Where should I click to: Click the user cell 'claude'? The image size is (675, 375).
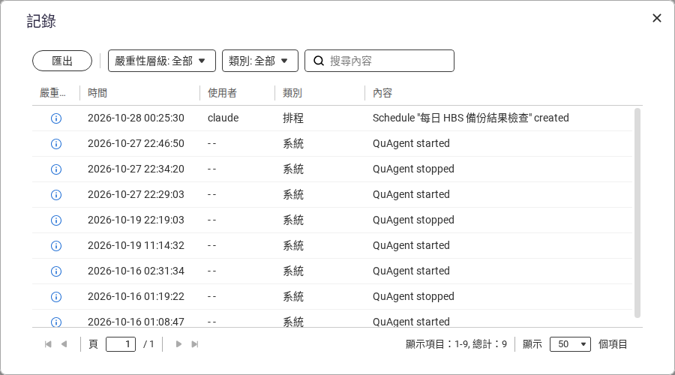click(223, 118)
